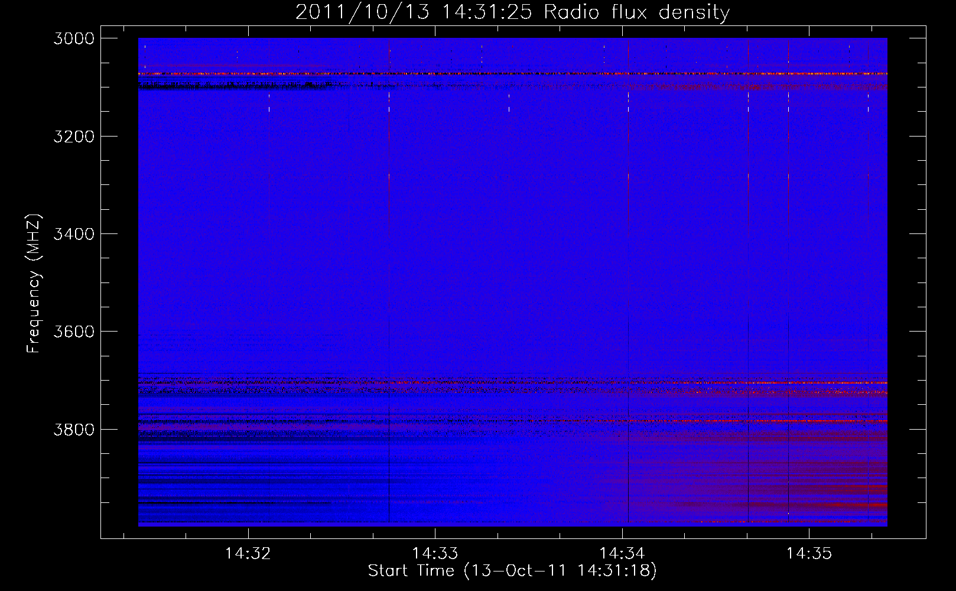This screenshot has height=591, width=956.
Task: Select the 3000 frequency axis label
Action: [x=74, y=38]
